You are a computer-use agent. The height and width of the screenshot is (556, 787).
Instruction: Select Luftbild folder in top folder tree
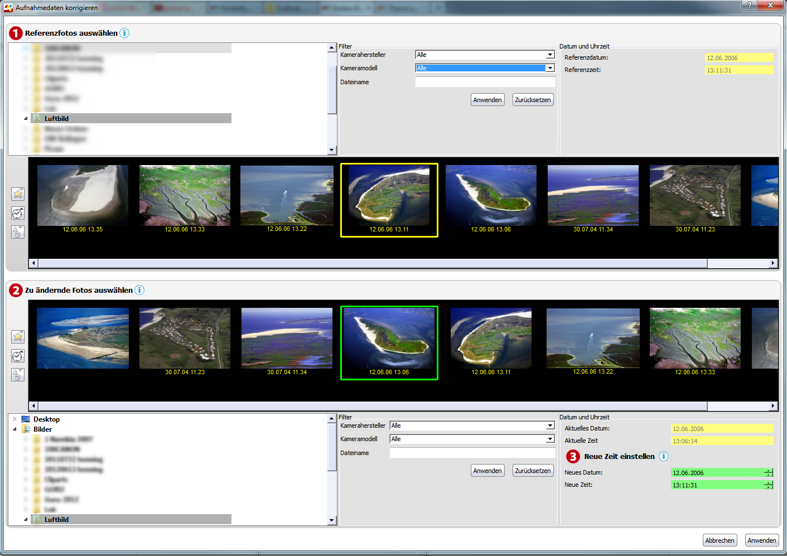pyautogui.click(x=56, y=119)
